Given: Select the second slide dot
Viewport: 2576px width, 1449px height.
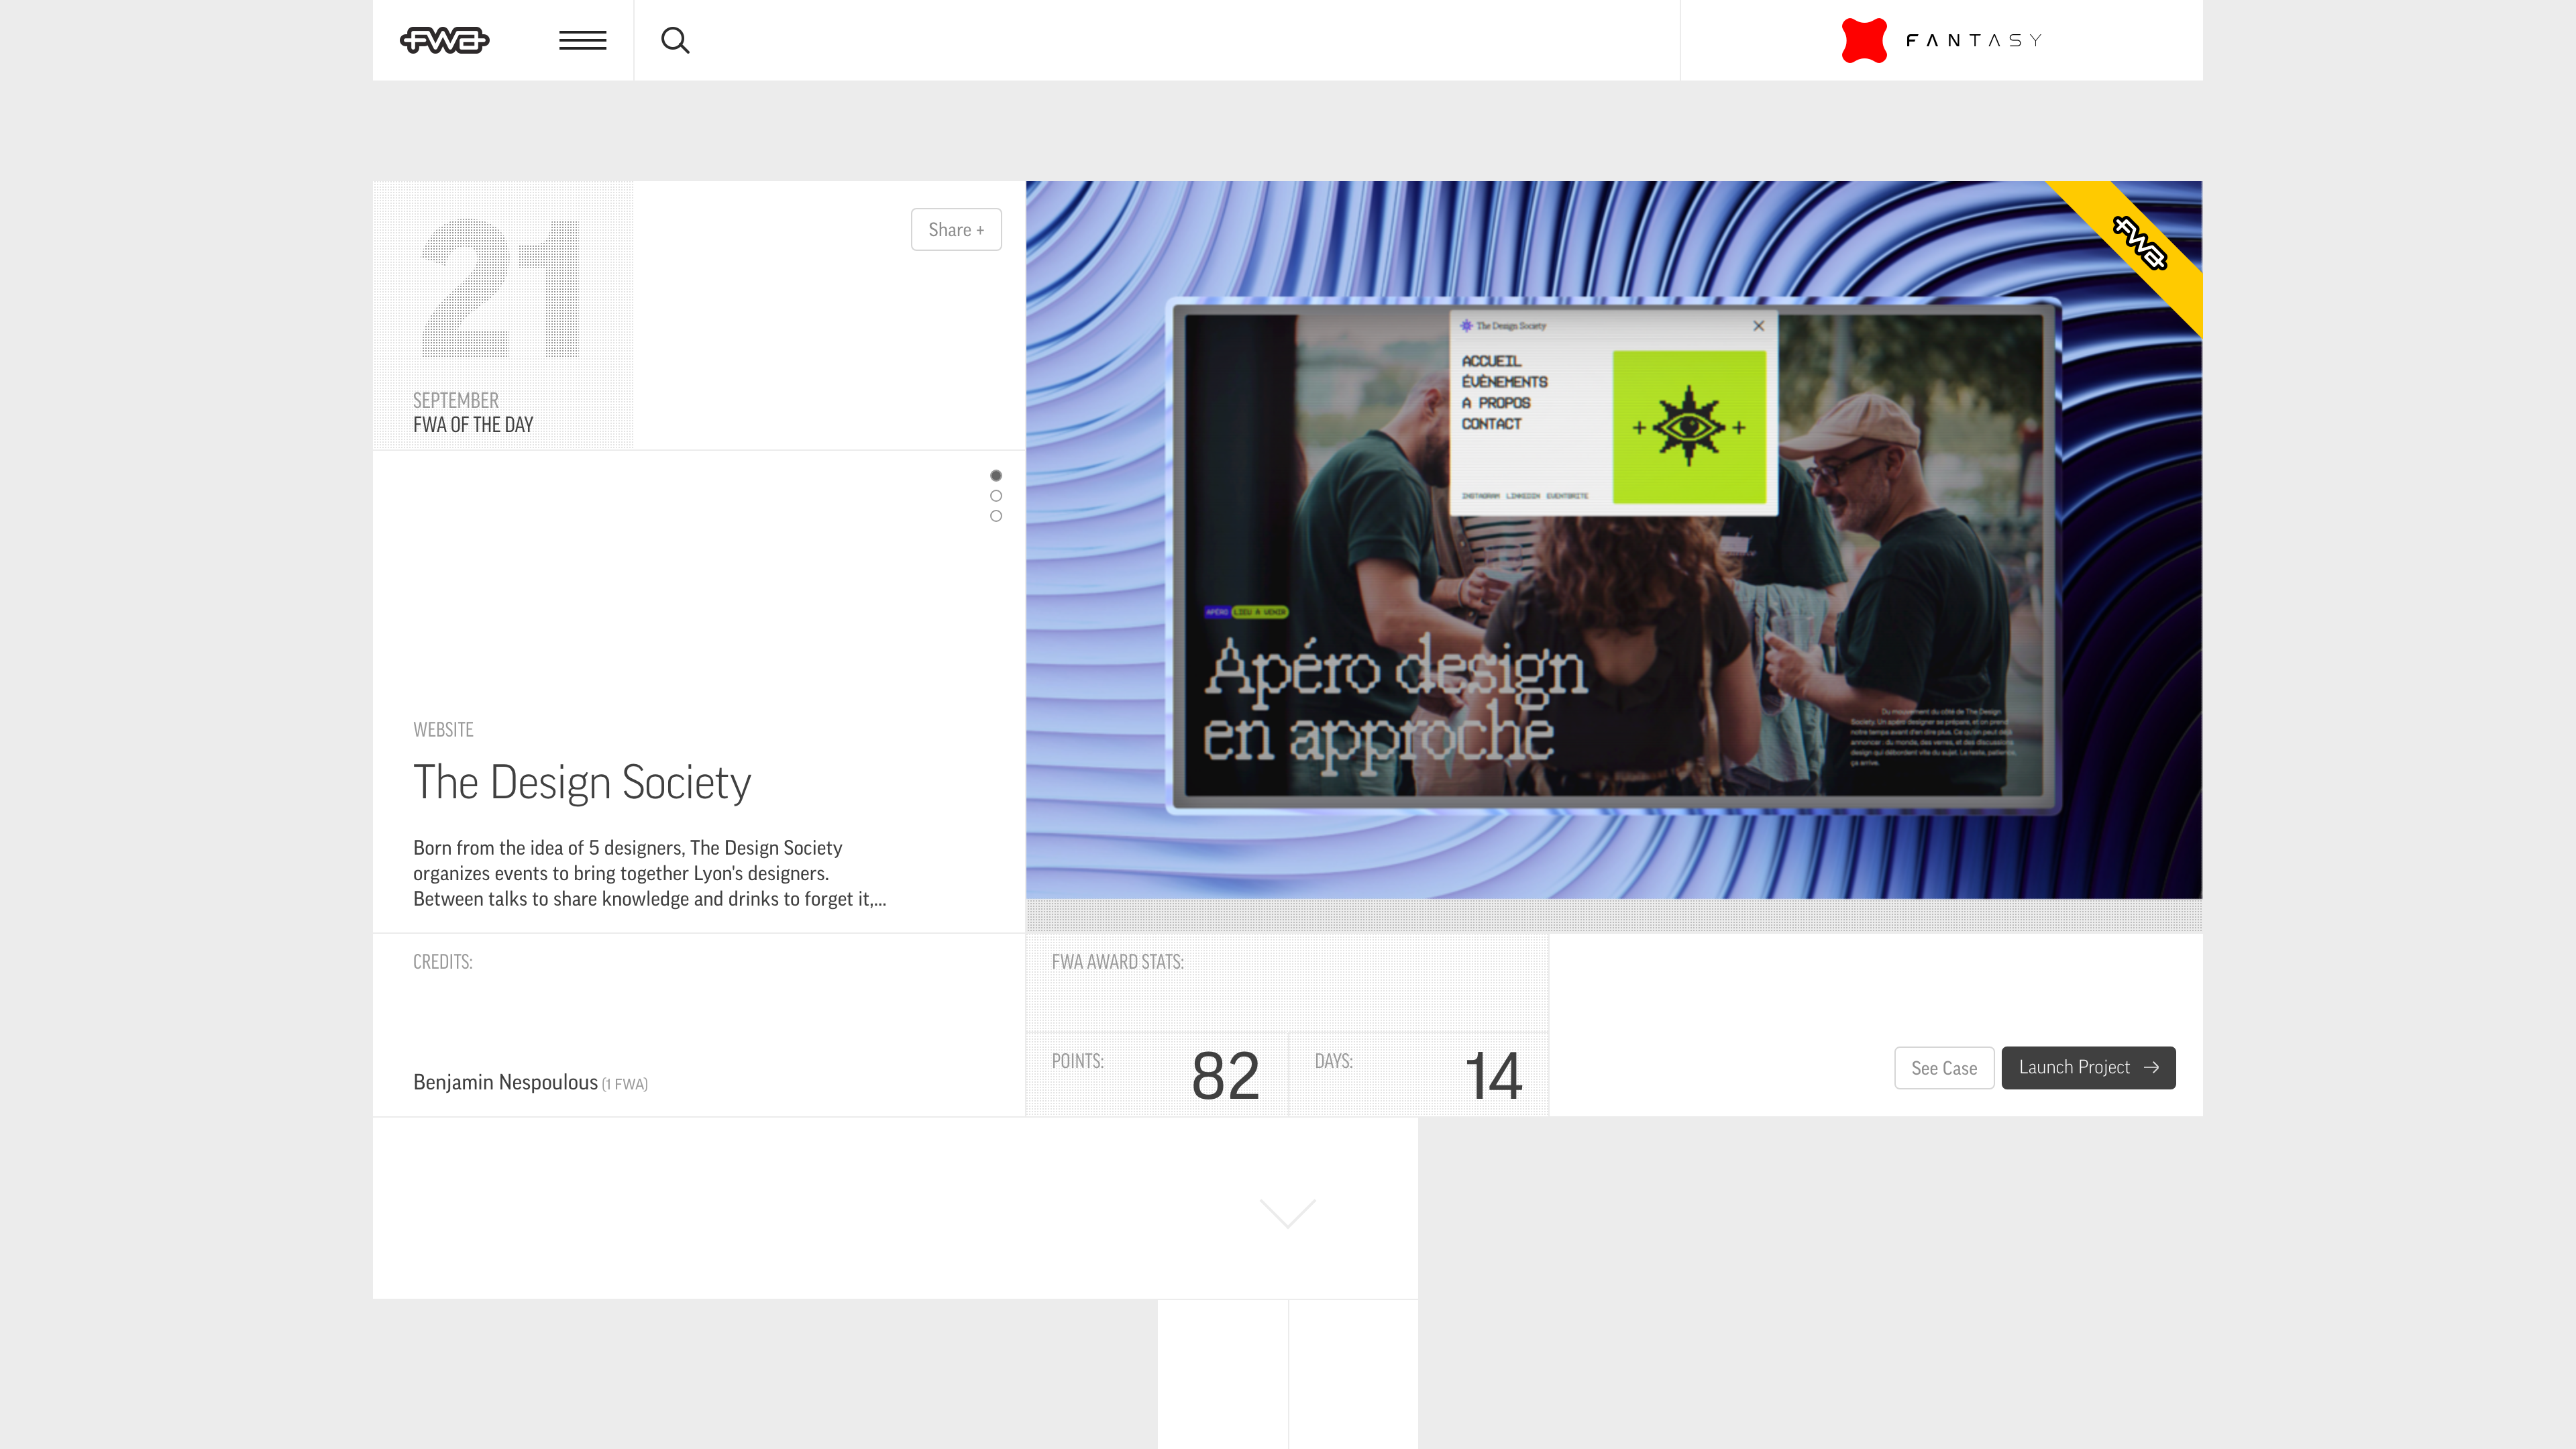Looking at the screenshot, I should click(x=996, y=496).
